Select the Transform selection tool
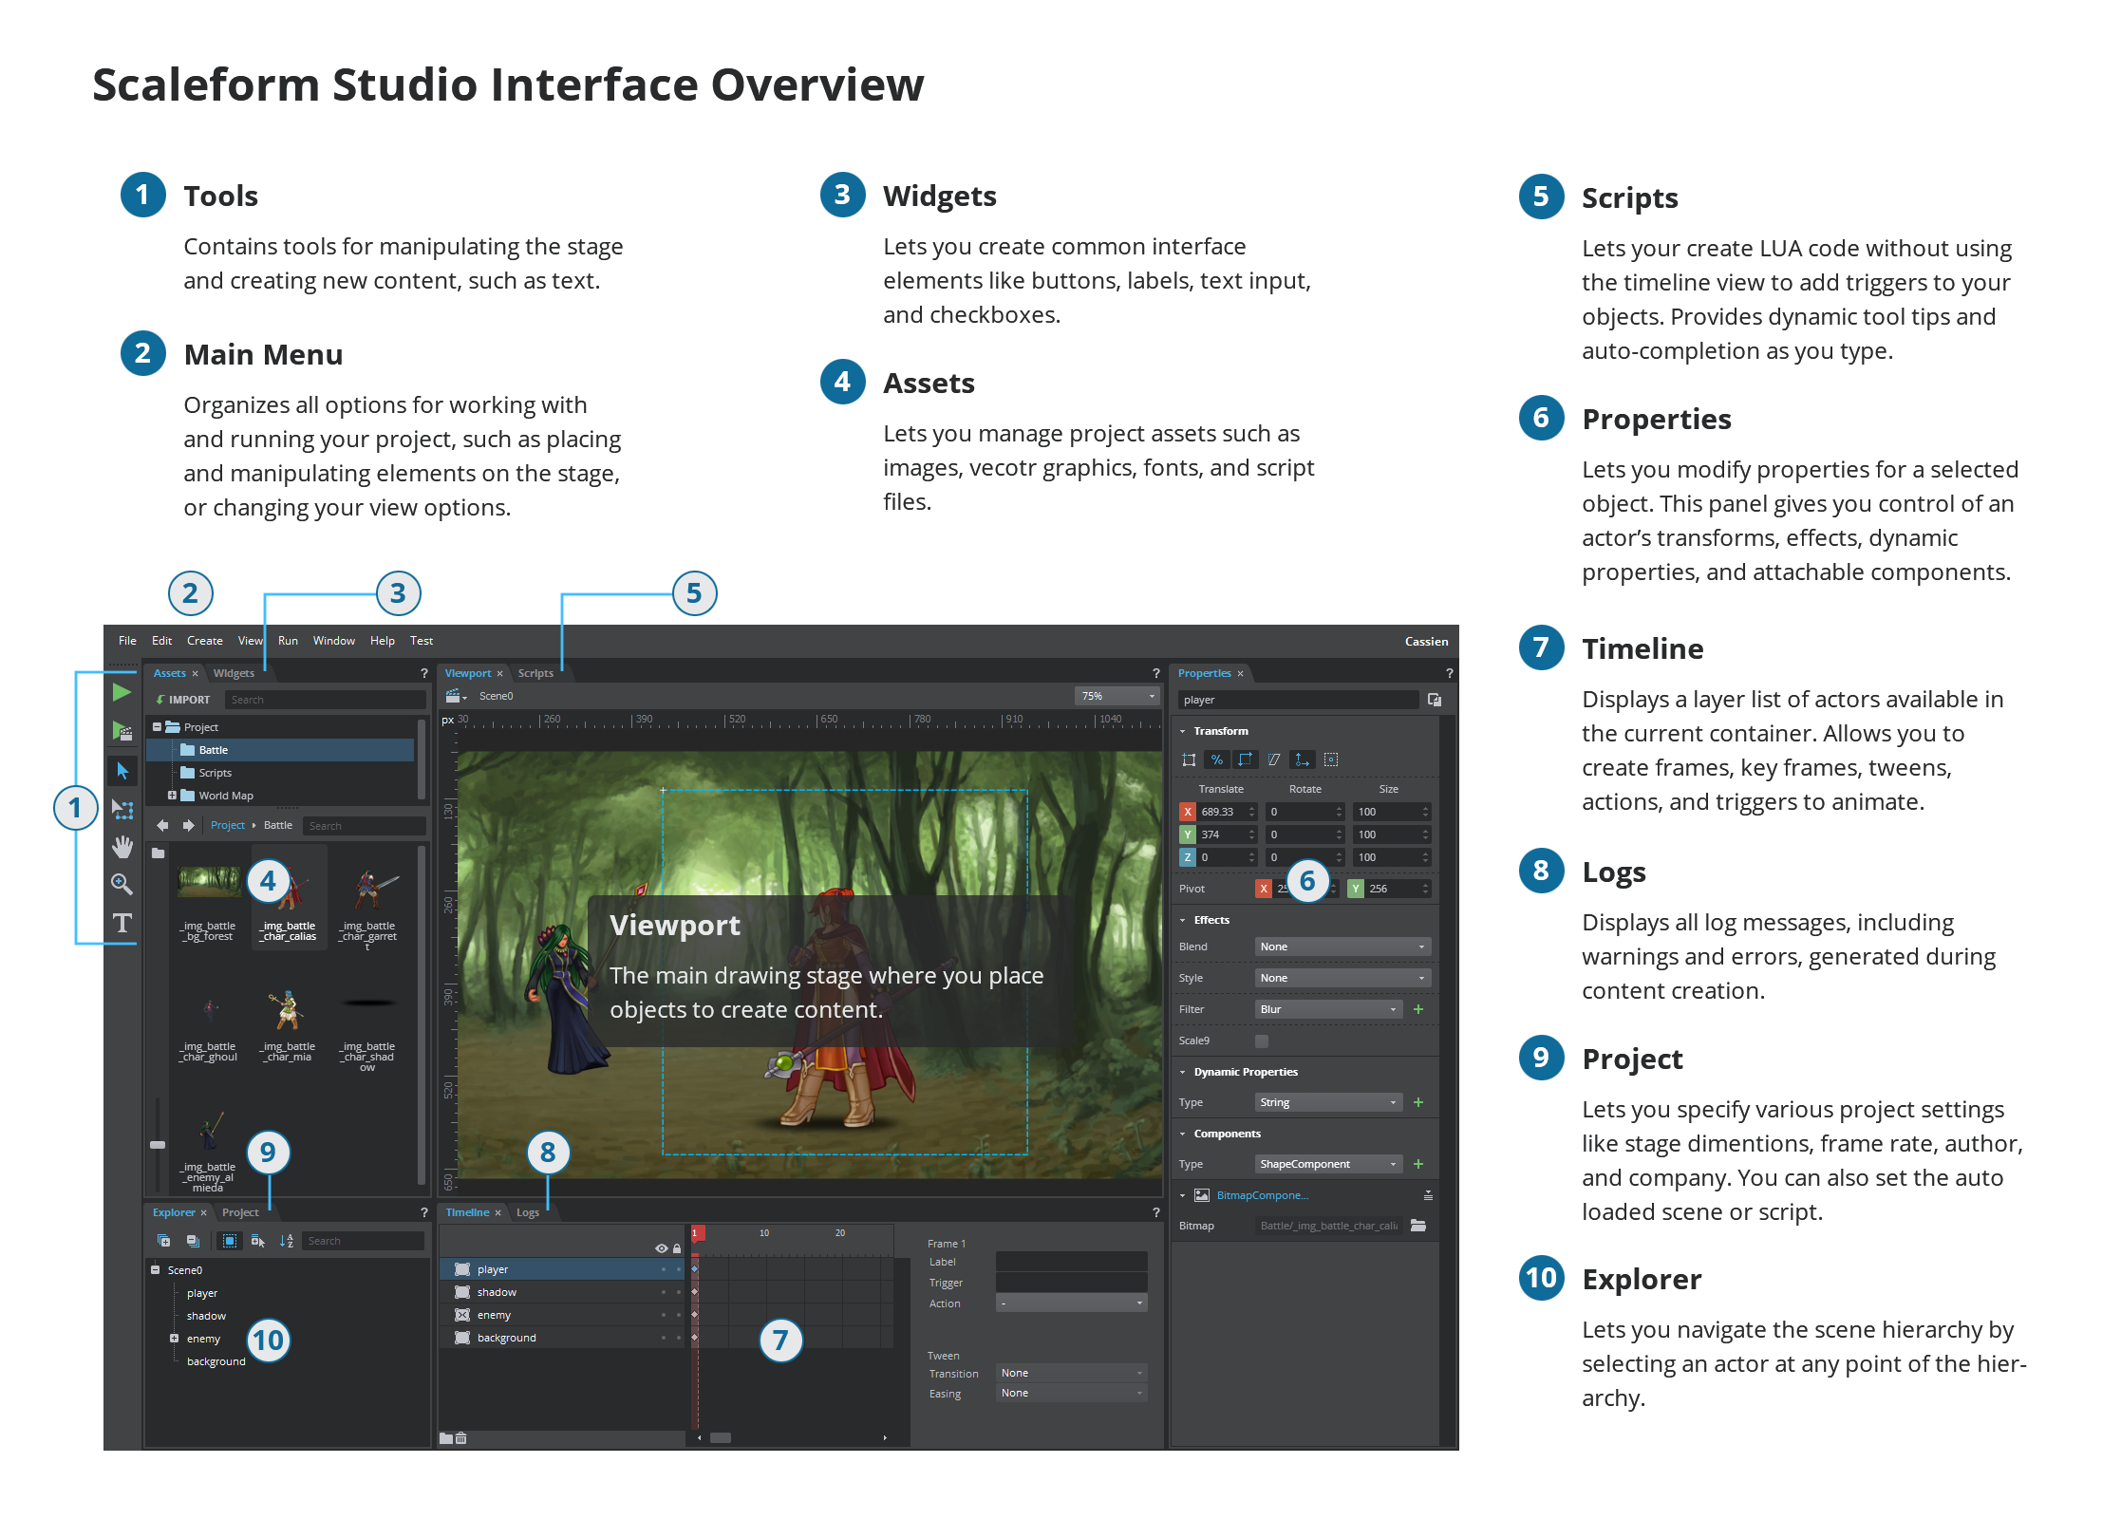The height and width of the screenshot is (1519, 2121). [122, 809]
